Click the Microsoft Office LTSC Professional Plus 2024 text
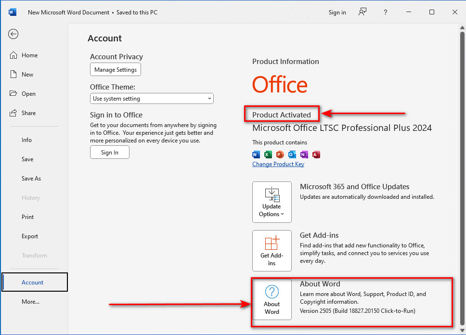The image size is (466, 335). [x=342, y=128]
